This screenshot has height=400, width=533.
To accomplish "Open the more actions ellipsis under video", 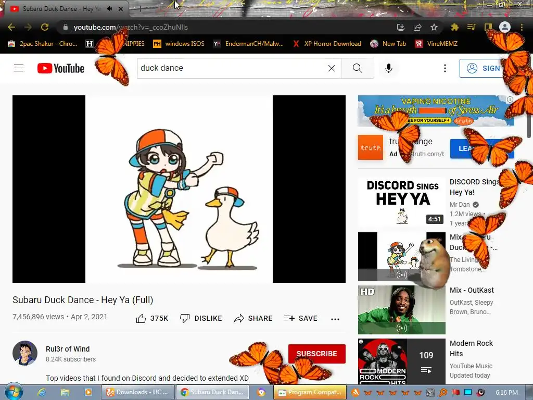I will (x=335, y=319).
